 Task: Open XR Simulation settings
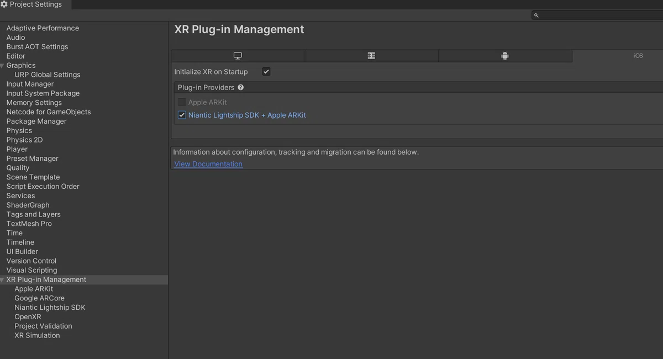tap(37, 336)
